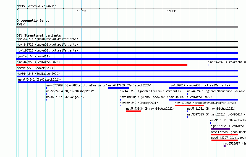
Task: Click nsv5697613 (Chuang2021) label
Action: 206,114
